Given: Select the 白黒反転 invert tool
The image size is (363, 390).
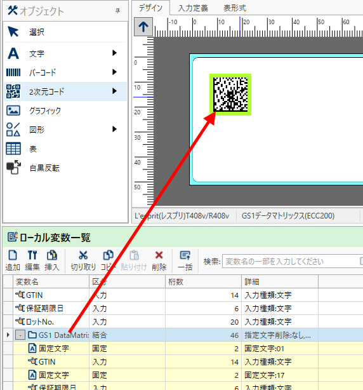Looking at the screenshot, I should coord(65,168).
